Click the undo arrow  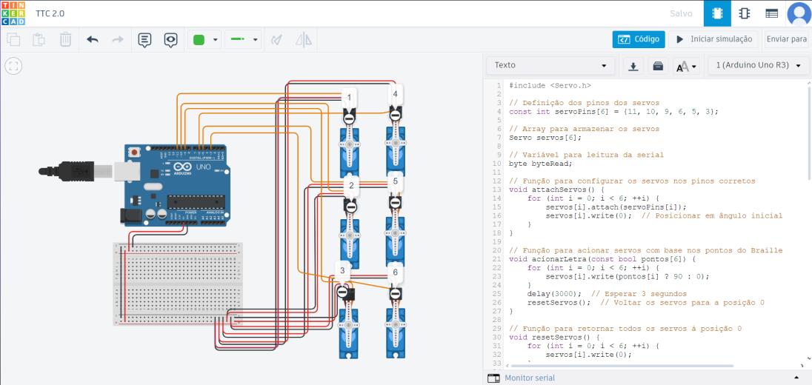coord(93,39)
